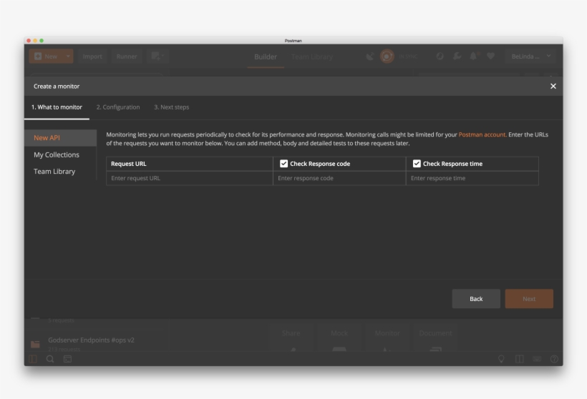Image resolution: width=587 pixels, height=399 pixels.
Task: Focus the Enter request URL field
Action: [190, 178]
